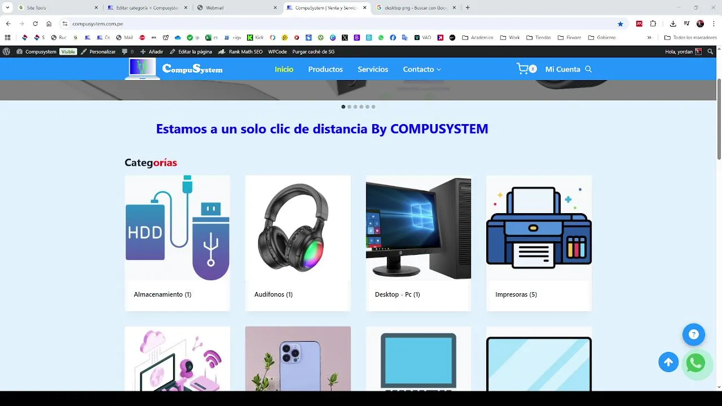Open the Academico bookmarks folder

coord(477,37)
